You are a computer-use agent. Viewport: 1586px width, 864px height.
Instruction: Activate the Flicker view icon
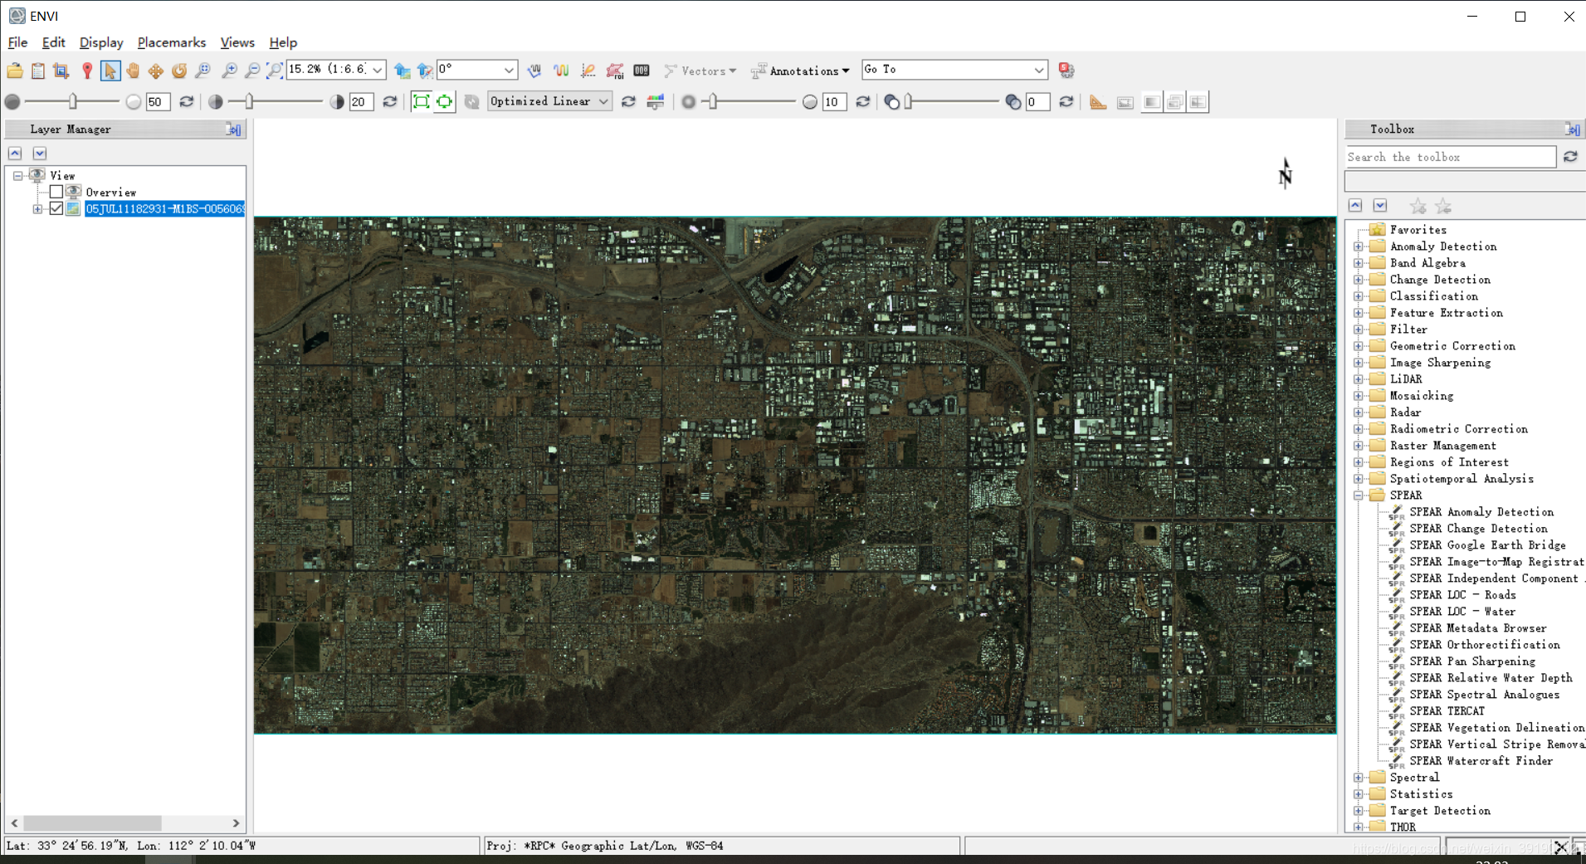[1174, 102]
